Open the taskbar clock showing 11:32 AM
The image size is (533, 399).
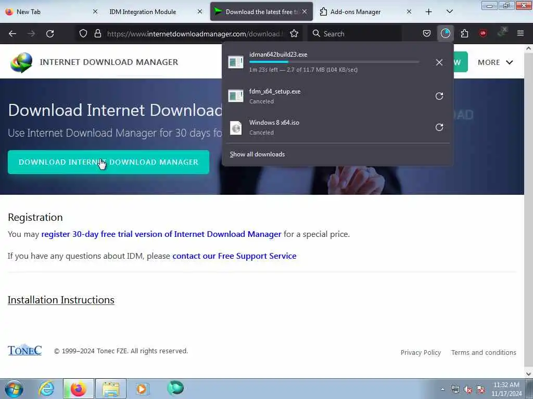pos(506,389)
